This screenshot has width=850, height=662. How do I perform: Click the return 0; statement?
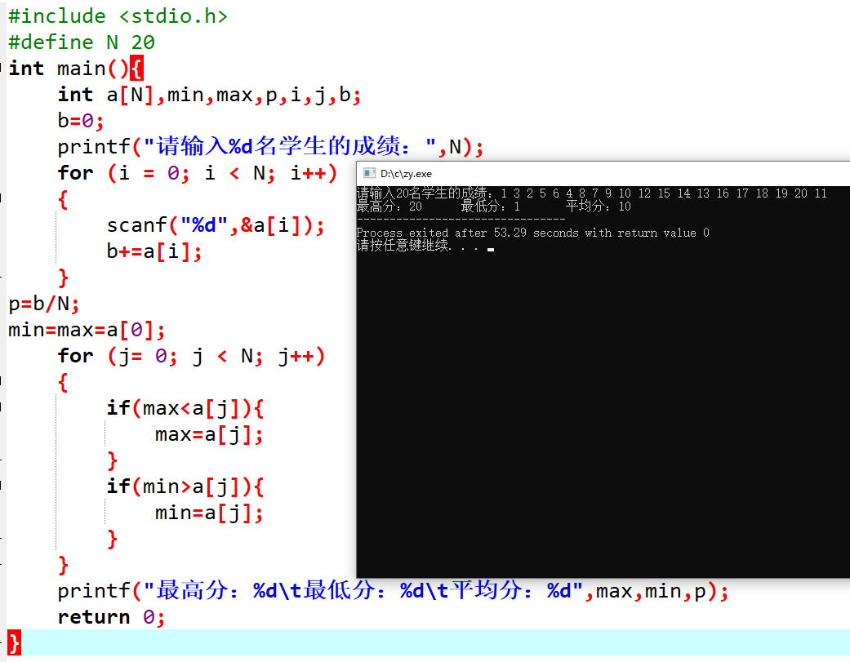tap(111, 617)
